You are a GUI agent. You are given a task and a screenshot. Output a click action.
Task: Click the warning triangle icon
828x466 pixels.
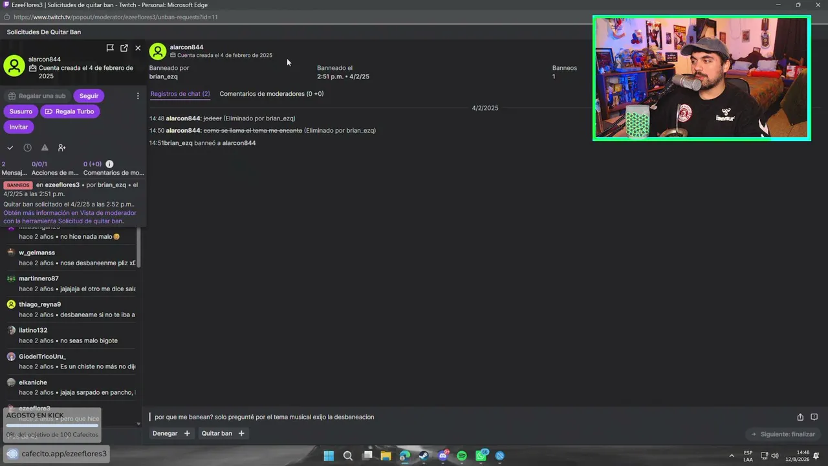tap(45, 148)
